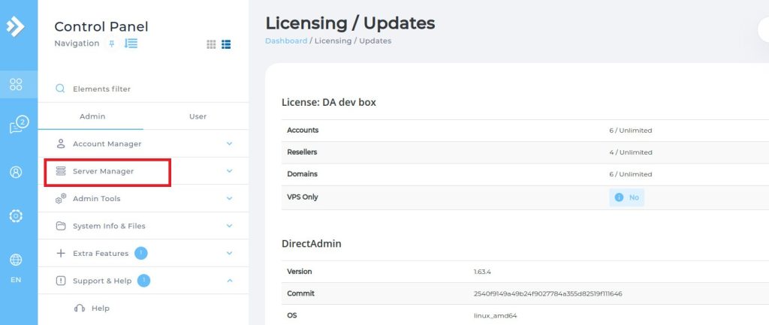The height and width of the screenshot is (325, 769).
Task: Expand the Account Manager chevron
Action: click(229, 143)
